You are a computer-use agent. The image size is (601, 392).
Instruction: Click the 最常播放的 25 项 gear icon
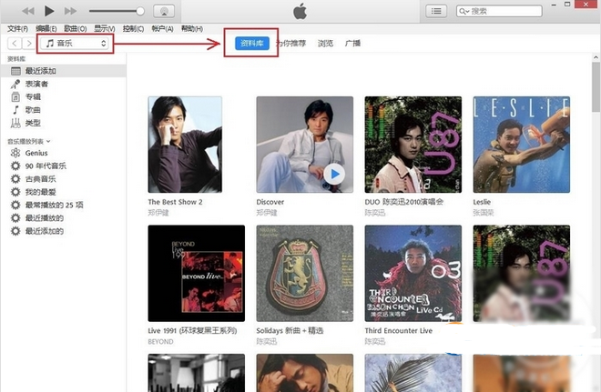coord(15,205)
